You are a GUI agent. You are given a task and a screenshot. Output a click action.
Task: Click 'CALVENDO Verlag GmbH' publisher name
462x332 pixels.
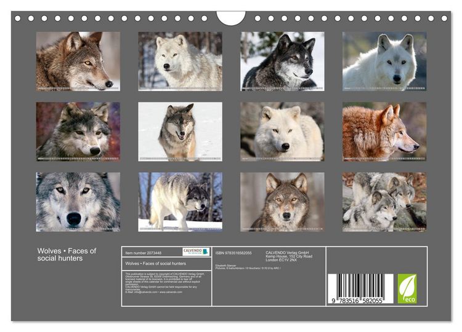tap(287, 253)
